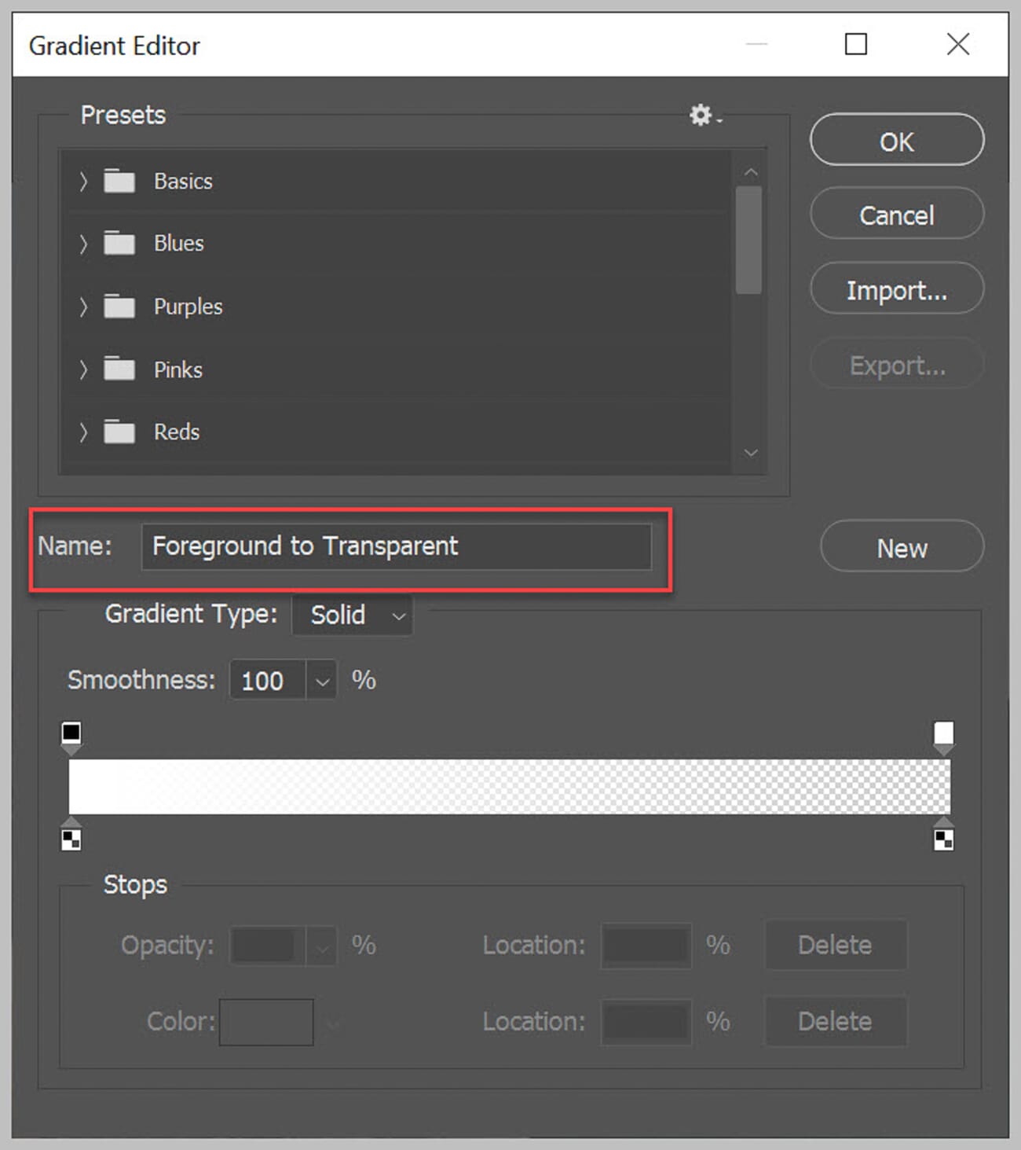Import a gradient file

click(x=896, y=289)
